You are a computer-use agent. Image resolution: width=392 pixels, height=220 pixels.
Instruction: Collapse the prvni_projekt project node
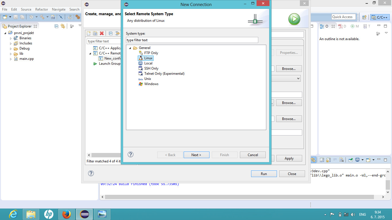click(x=5, y=33)
